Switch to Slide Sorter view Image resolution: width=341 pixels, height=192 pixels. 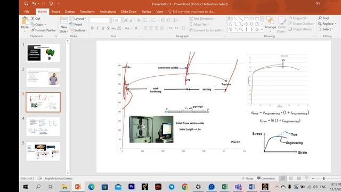(x=291, y=178)
